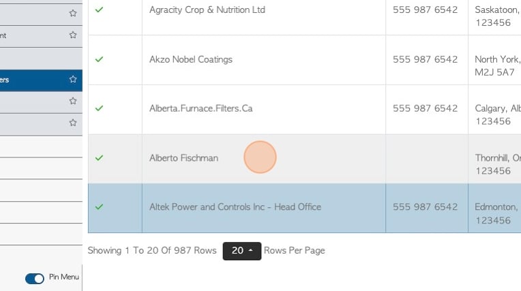Click the green checkmark for Alberta.Furnace.Filters.Ca
Screen dimensions: 521x291
pos(99,108)
